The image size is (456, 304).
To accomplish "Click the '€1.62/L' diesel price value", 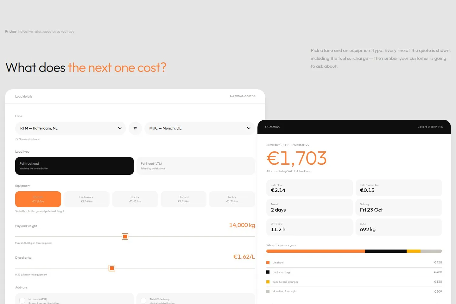I will click(244, 257).
